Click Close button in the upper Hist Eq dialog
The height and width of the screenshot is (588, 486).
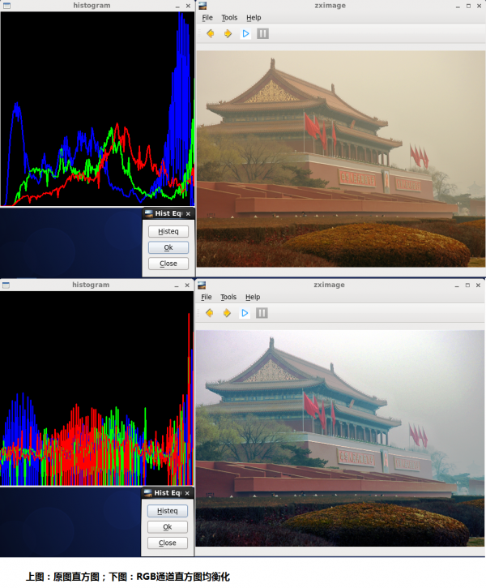click(168, 264)
